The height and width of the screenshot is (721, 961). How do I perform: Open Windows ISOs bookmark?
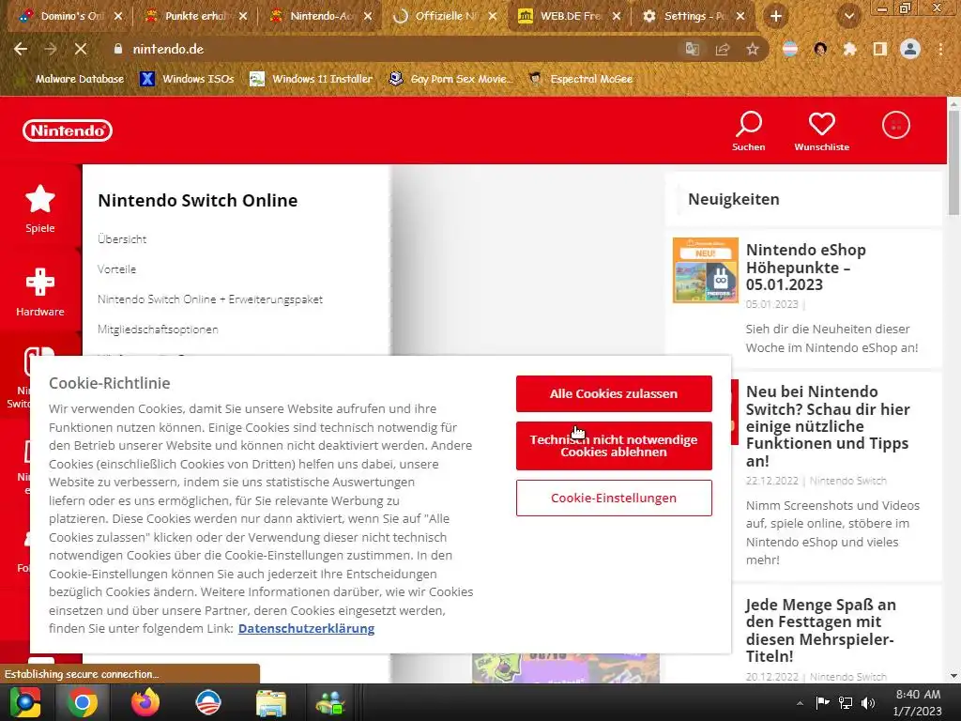[187, 79]
